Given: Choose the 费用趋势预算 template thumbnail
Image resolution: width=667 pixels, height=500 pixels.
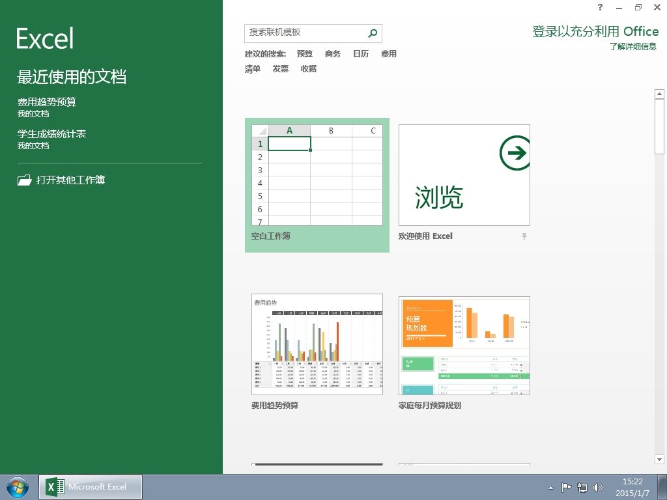Looking at the screenshot, I should 317,344.
